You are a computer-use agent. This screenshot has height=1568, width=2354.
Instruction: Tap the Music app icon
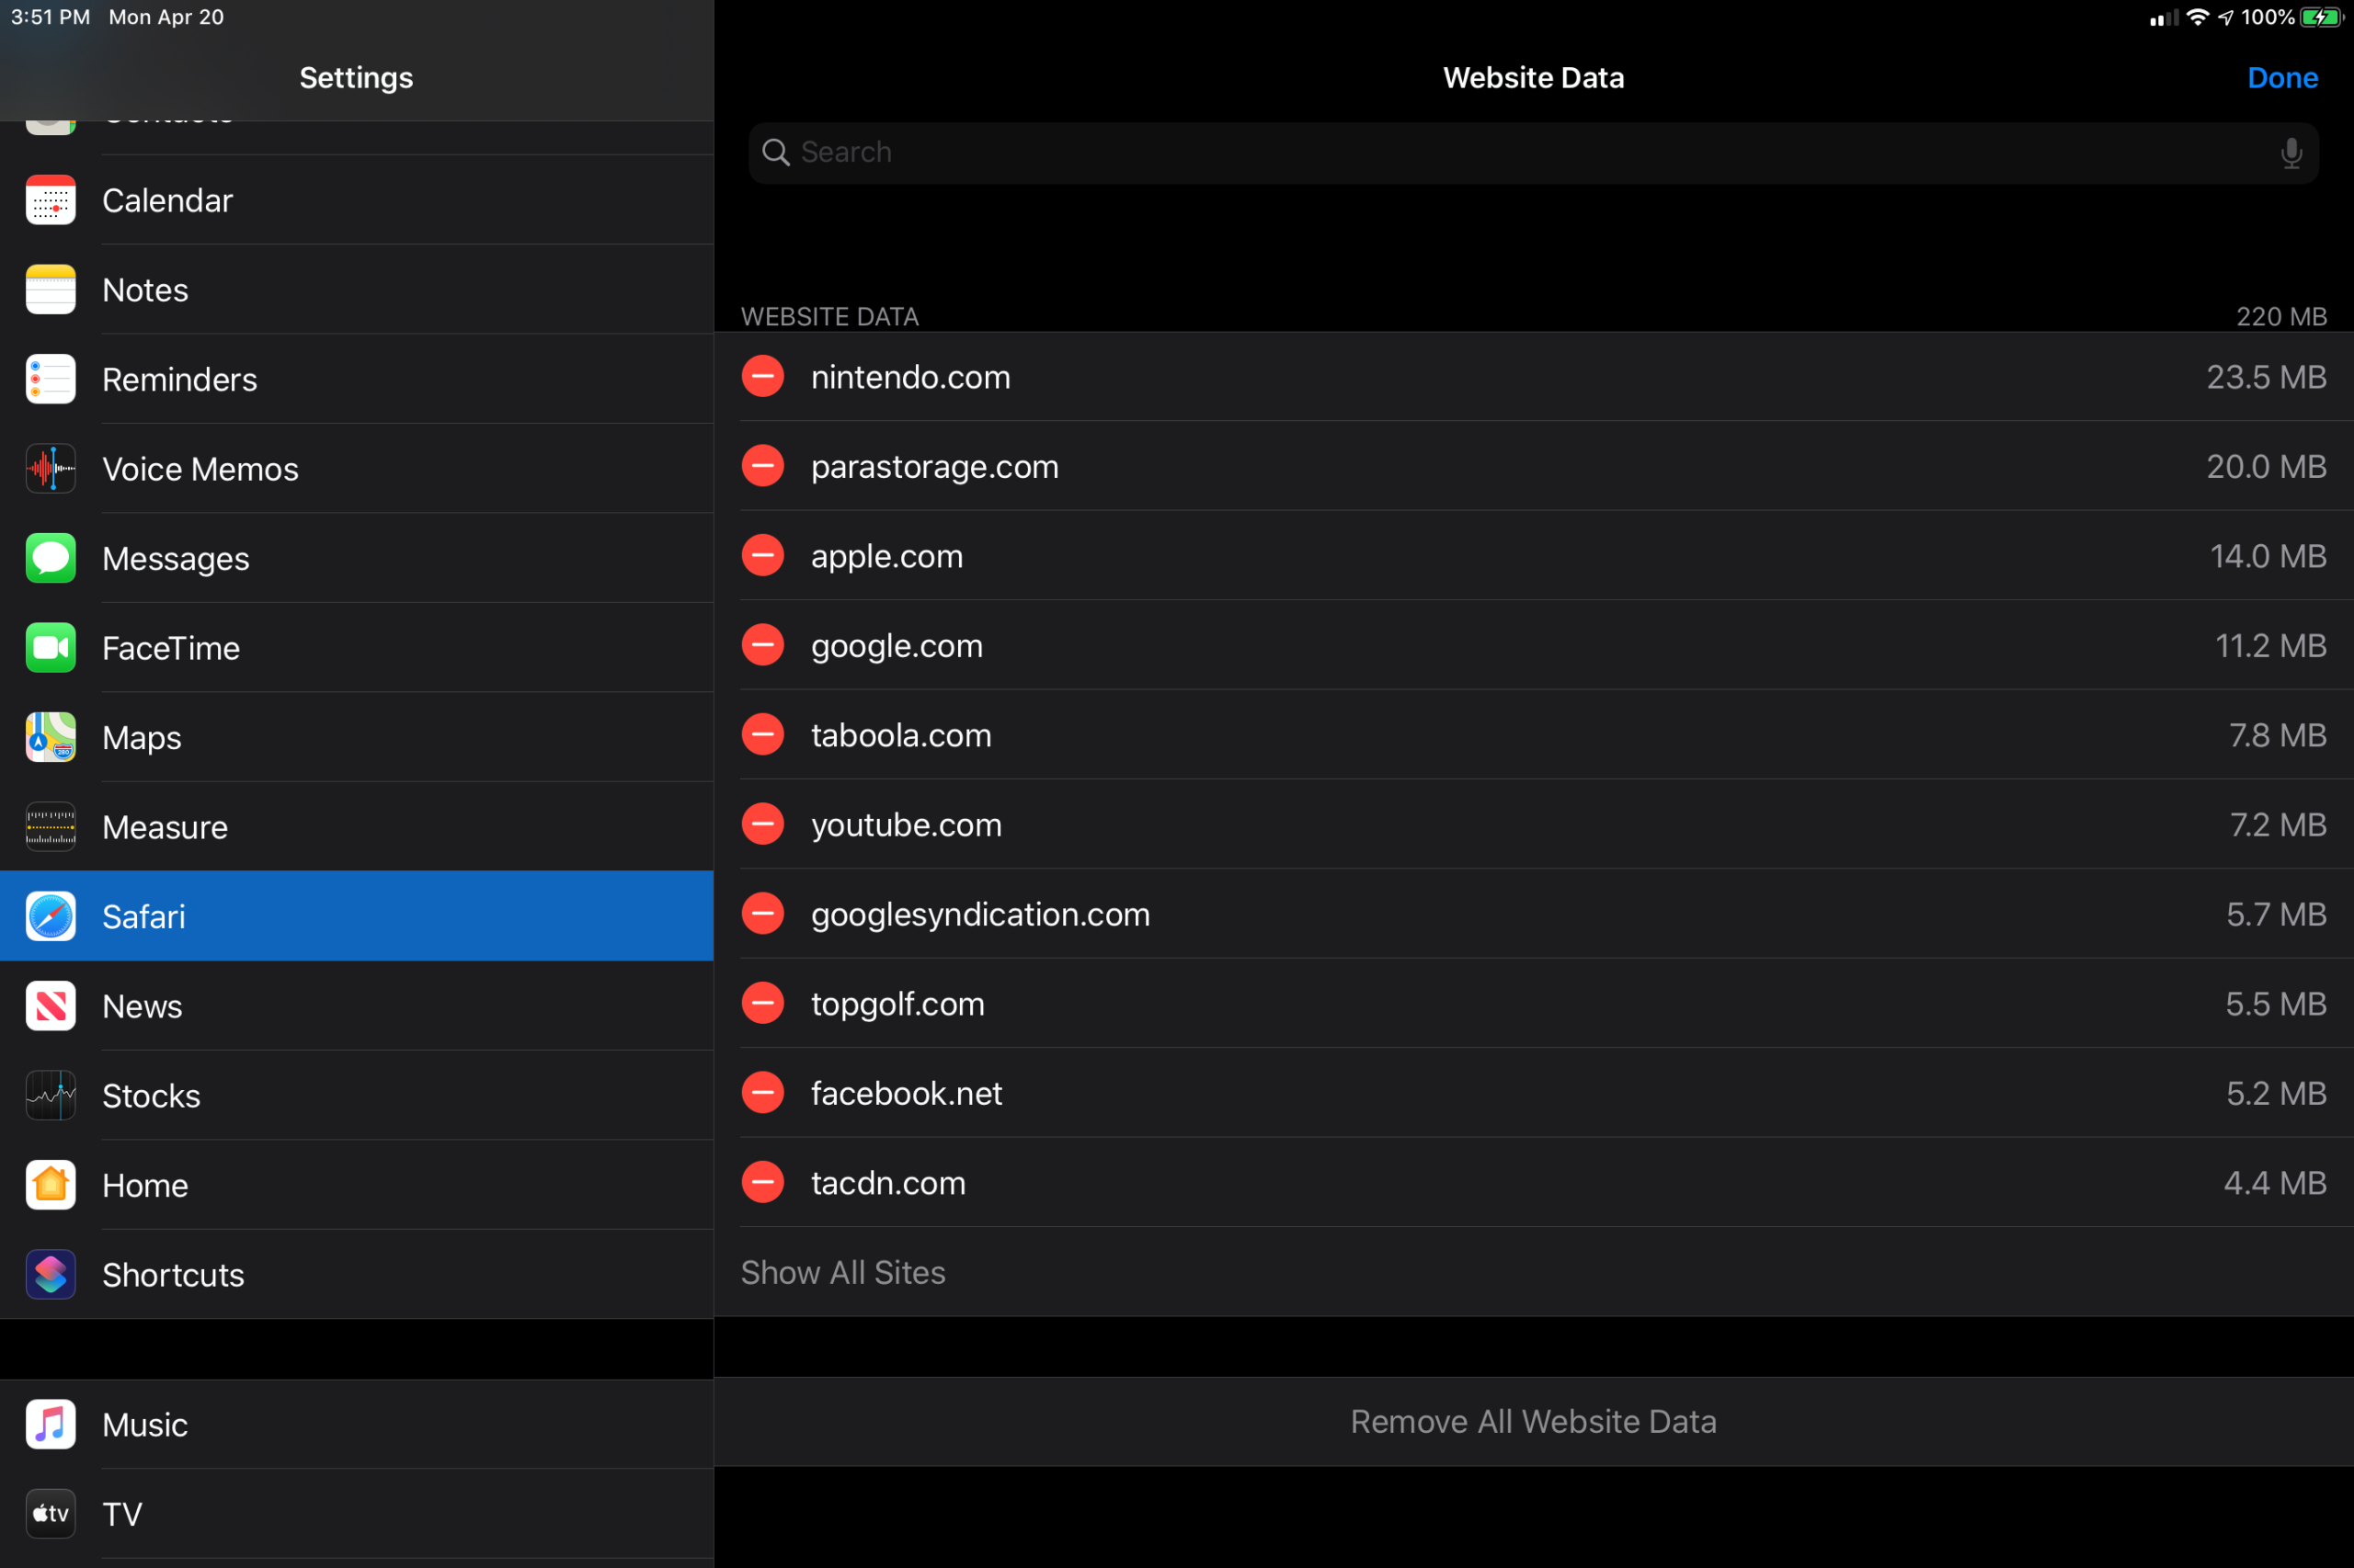tap(47, 1423)
